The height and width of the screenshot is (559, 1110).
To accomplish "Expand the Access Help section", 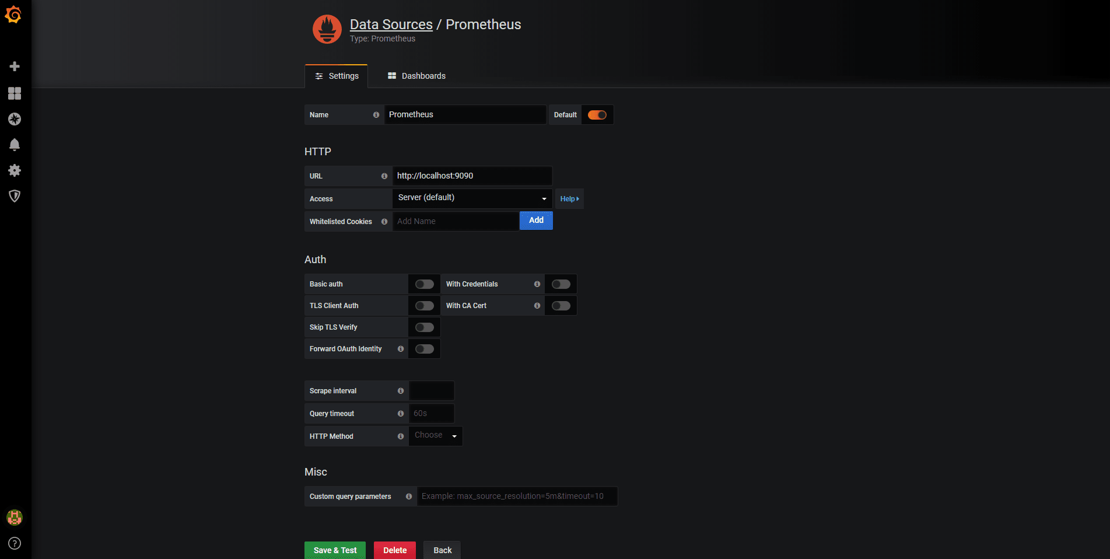I will click(569, 199).
